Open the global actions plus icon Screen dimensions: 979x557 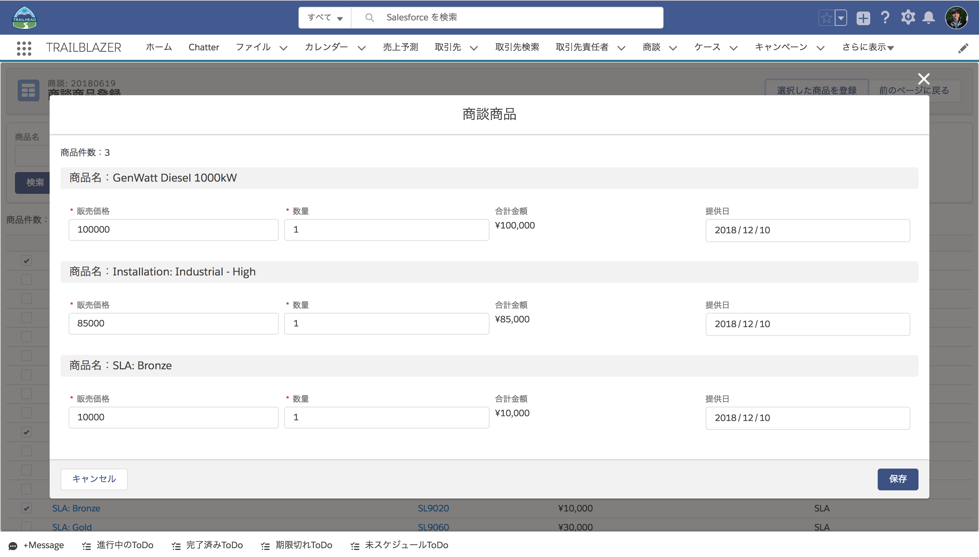(863, 18)
